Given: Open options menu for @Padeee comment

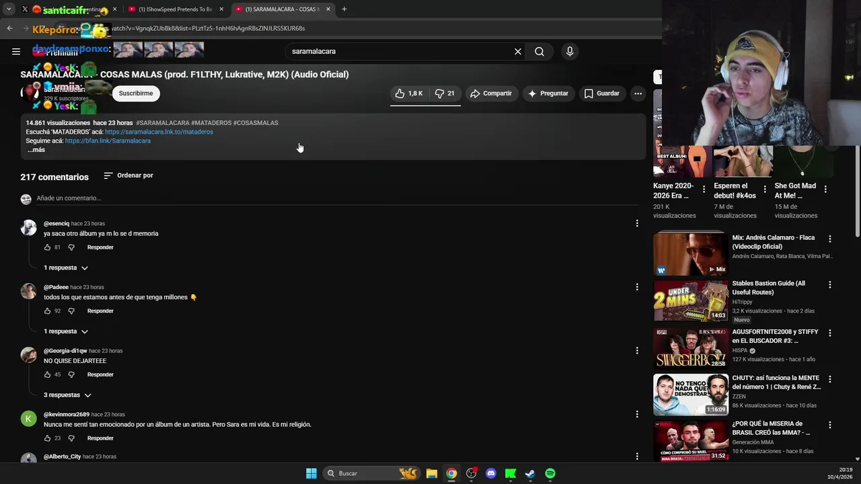Looking at the screenshot, I should [637, 287].
